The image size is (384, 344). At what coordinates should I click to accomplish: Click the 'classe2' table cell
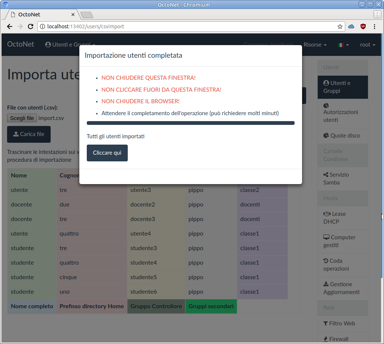coord(262,190)
